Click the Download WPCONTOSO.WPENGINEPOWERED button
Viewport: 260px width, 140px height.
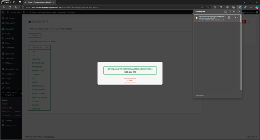(x=130, y=70)
